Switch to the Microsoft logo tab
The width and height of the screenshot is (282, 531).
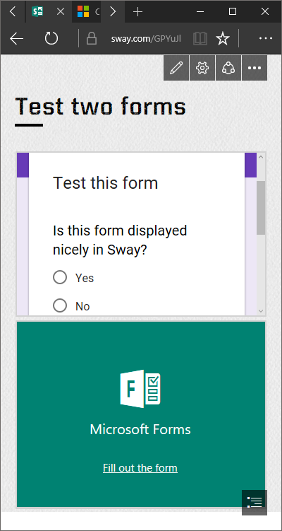point(87,12)
